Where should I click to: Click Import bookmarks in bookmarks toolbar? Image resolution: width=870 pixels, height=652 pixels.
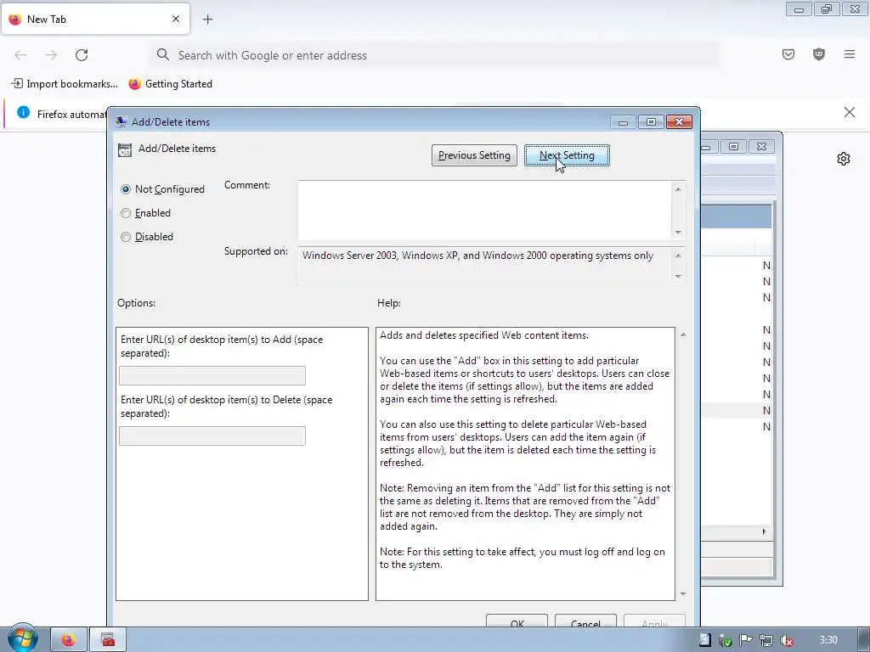[65, 84]
